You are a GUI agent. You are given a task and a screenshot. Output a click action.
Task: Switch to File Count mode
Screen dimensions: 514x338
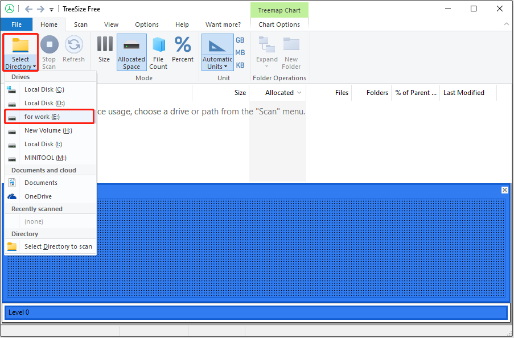(158, 52)
